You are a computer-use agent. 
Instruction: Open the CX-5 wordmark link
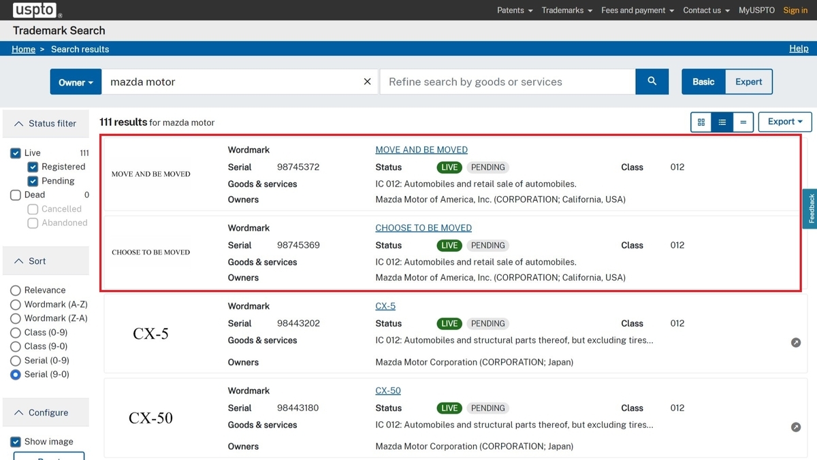[385, 306]
